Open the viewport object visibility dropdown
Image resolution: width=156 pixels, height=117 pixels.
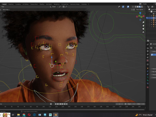pyautogui.click(x=120, y=7)
